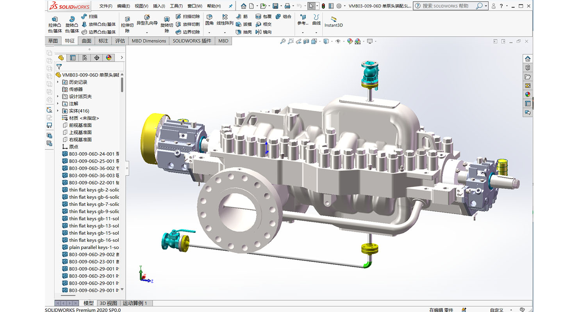
Task: Pin the menu bar with pushpin
Action: (x=230, y=6)
